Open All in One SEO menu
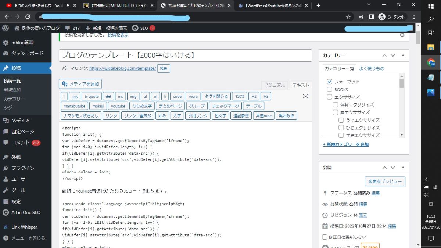 [26, 212]
